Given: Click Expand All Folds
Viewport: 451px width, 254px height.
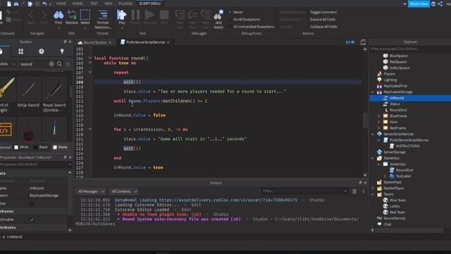Looking at the screenshot, I should (x=323, y=19).
